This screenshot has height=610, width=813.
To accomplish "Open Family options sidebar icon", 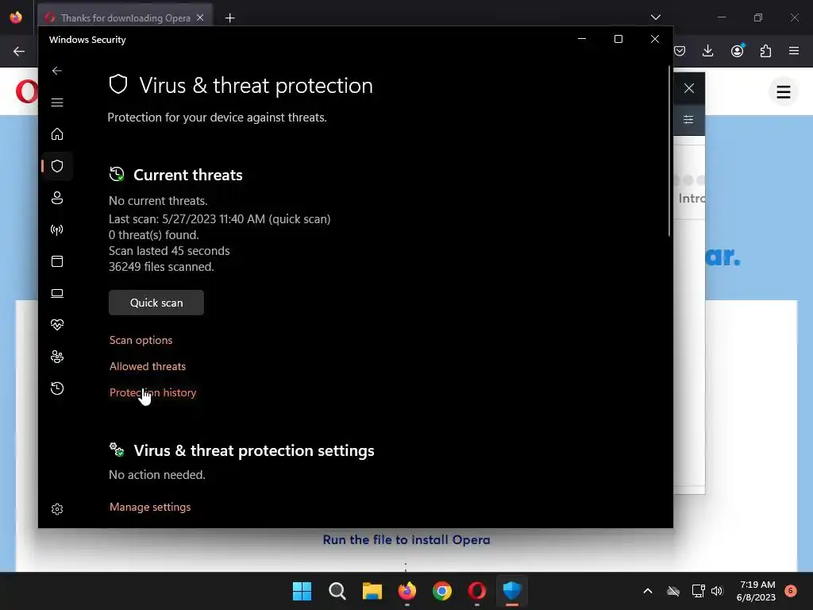I will point(57,357).
